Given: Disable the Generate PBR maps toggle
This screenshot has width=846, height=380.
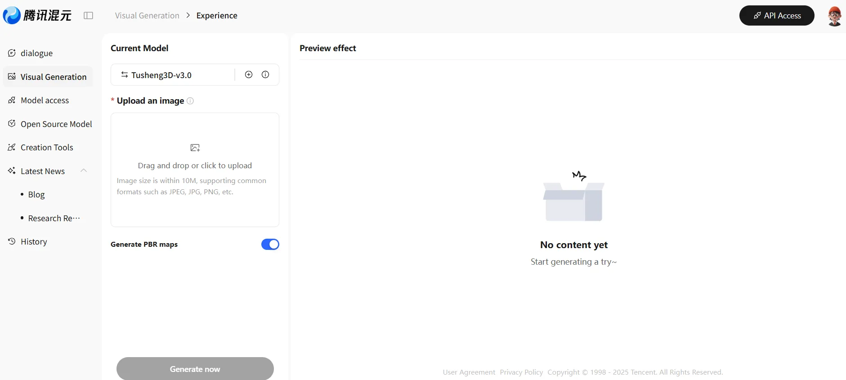Looking at the screenshot, I should click(270, 244).
